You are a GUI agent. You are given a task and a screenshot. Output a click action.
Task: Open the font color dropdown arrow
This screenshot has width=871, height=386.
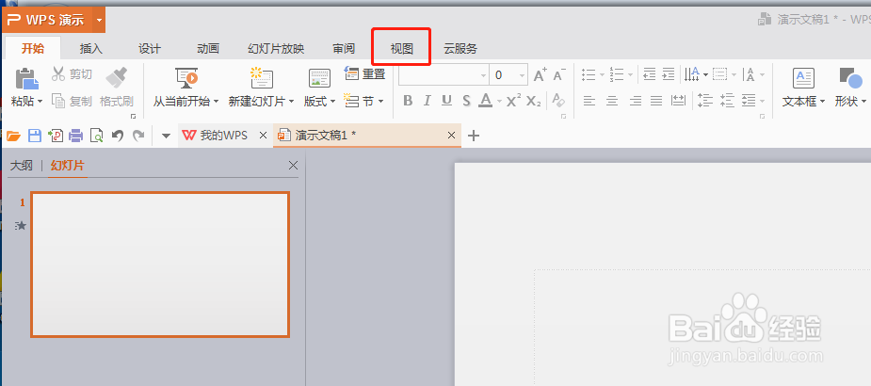(499, 101)
